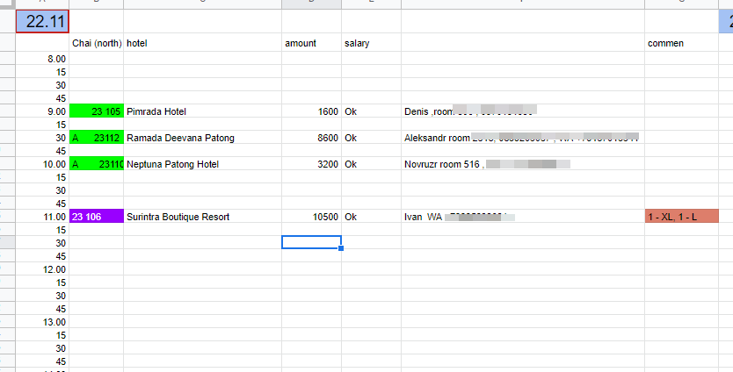Click the fill handle of the selected cell
Screen dimensions: 733x372
coord(341,248)
